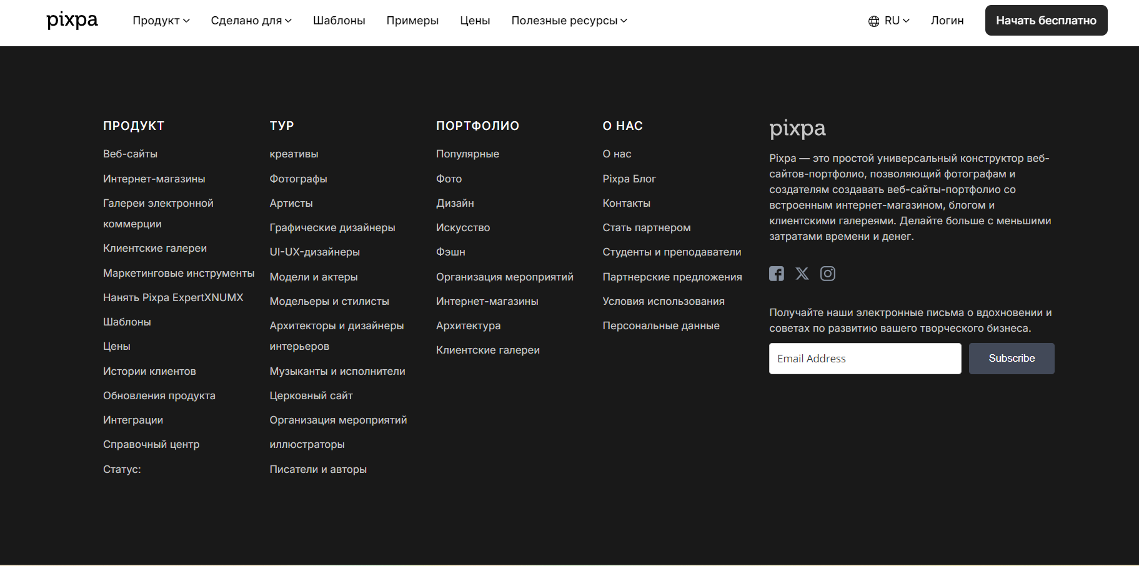The image size is (1139, 566).
Task: Expand the Сделано для dropdown
Action: point(251,21)
